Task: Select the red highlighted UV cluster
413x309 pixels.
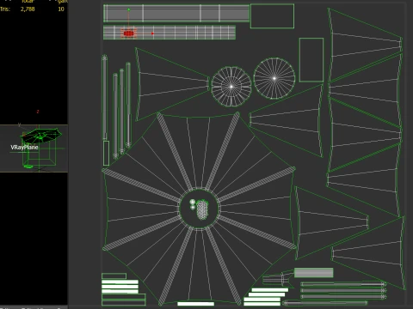Action: 128,33
